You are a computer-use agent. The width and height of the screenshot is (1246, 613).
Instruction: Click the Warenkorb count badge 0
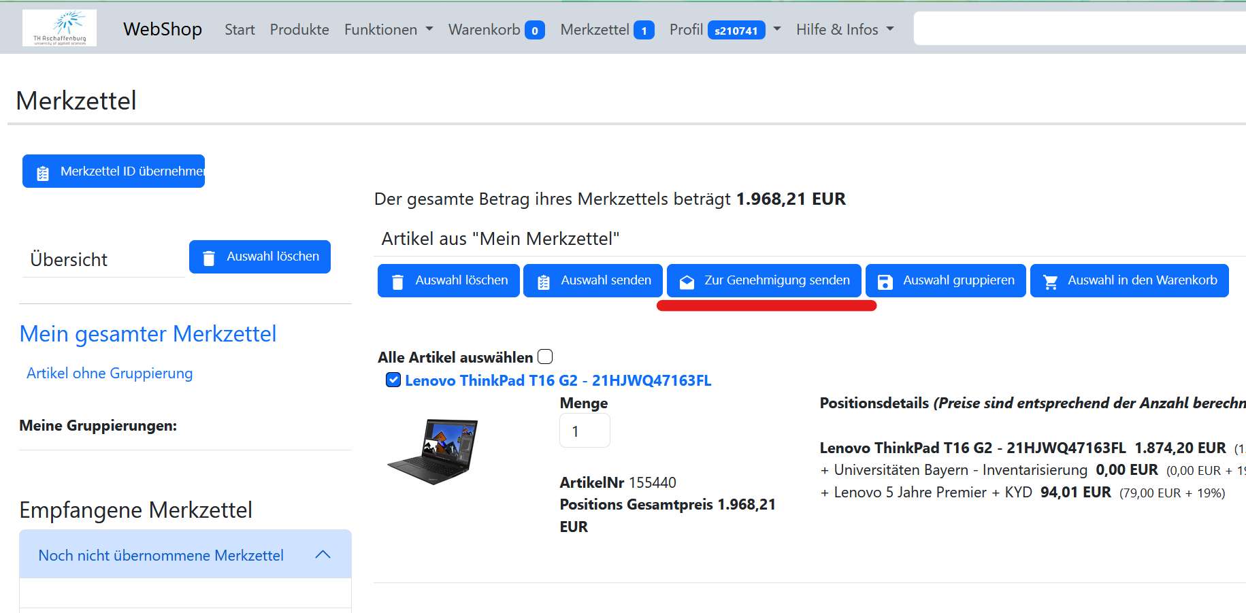(x=535, y=31)
